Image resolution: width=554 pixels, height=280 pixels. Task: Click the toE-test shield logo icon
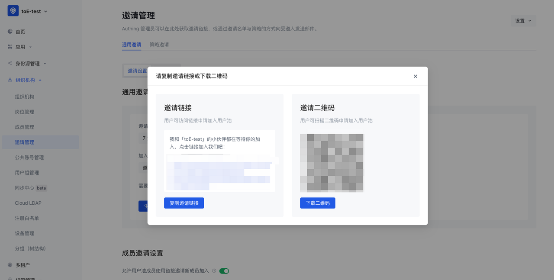pyautogui.click(x=13, y=11)
